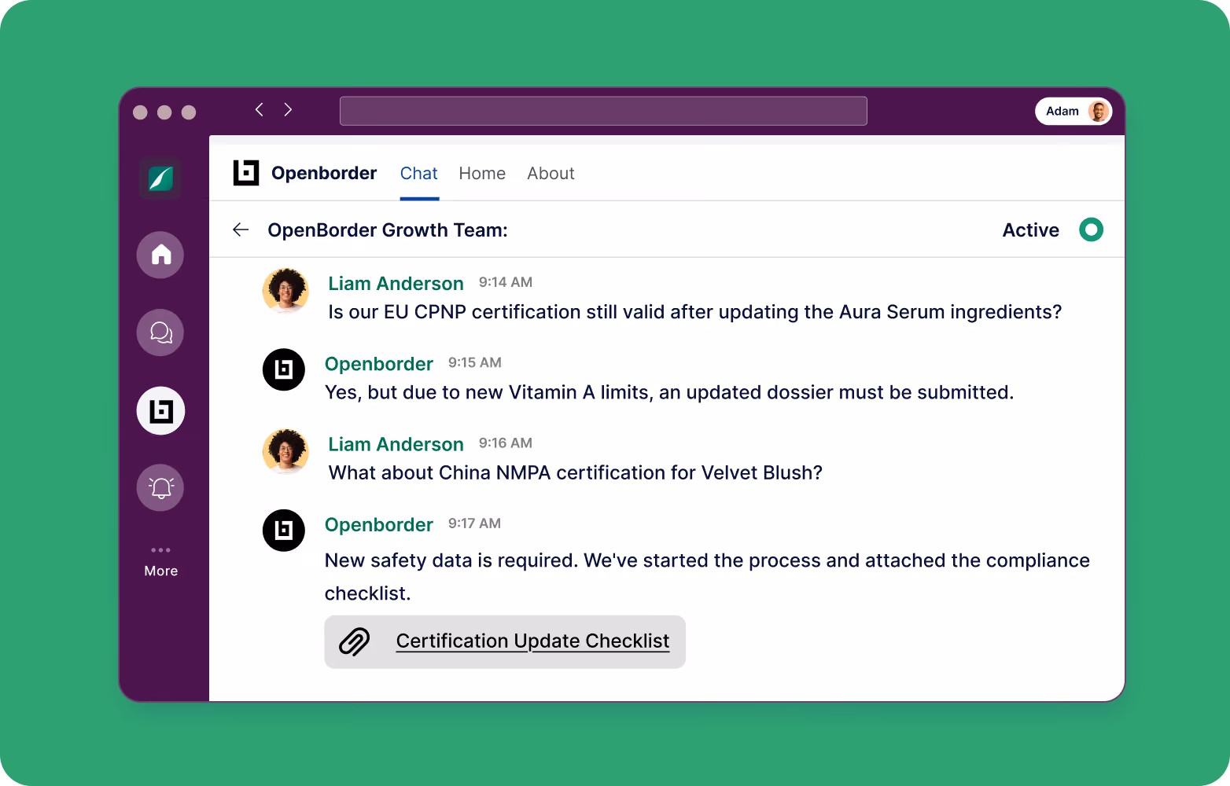Viewport: 1230px width, 786px height.
Task: Click Liam Anderson's avatar on 9:16 AM message
Action: (285, 451)
